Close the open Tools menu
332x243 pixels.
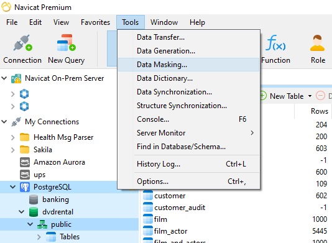131,22
